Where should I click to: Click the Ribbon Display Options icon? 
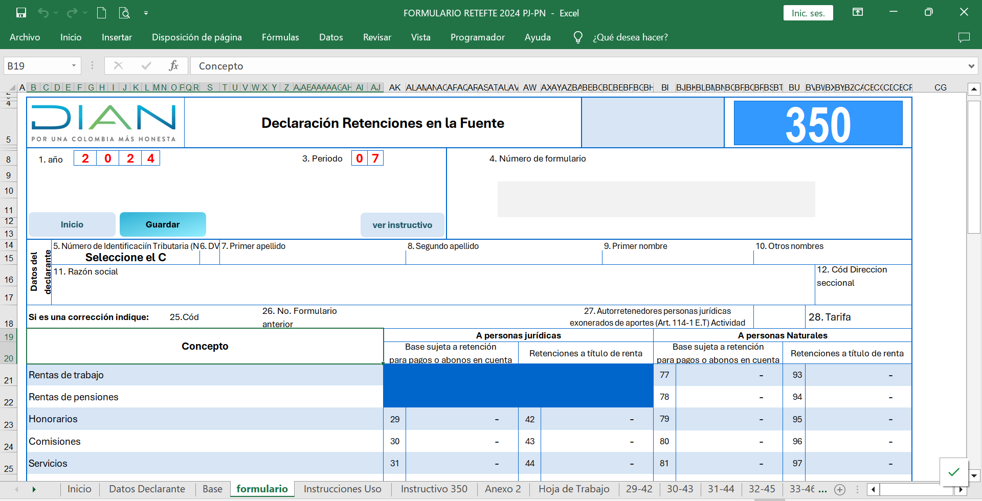point(858,12)
